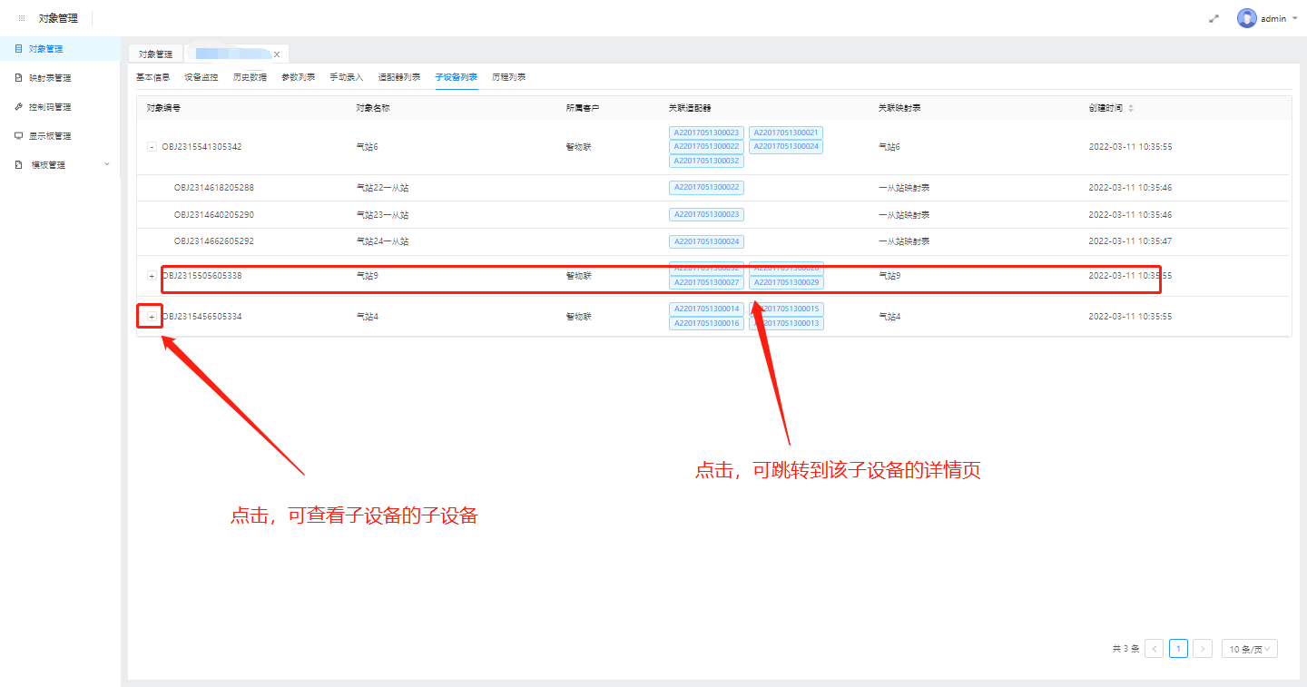1307x687 pixels.
Task: Expand row OBJ2315505605338
Action: pos(152,276)
